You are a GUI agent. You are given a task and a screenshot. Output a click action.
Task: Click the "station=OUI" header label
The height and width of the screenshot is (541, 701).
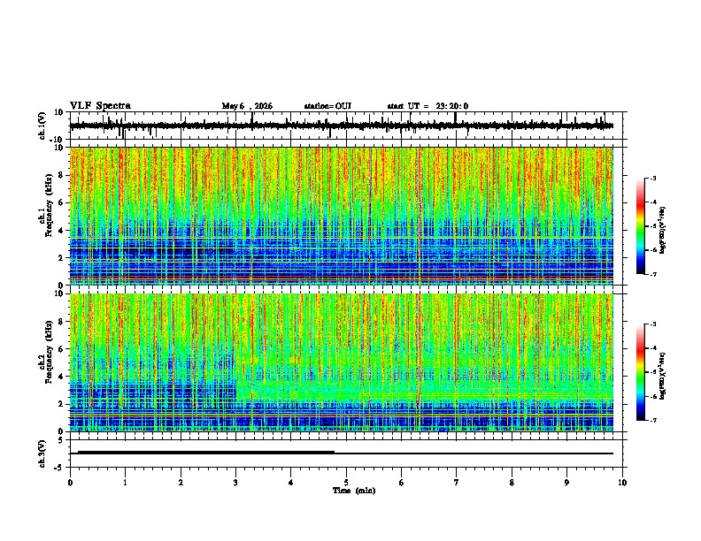(327, 106)
